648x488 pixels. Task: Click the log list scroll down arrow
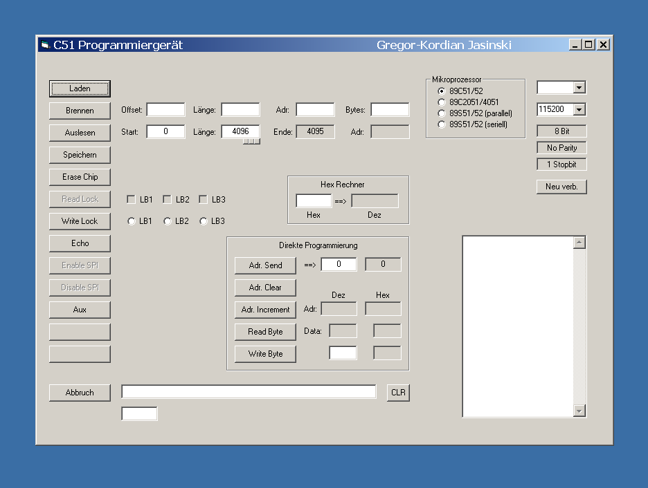[579, 411]
